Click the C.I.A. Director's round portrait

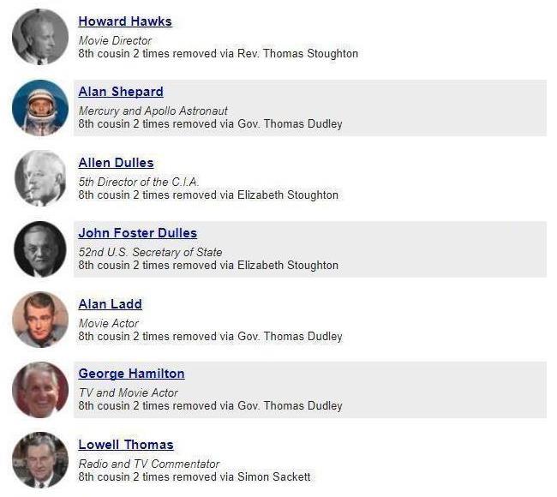40,178
